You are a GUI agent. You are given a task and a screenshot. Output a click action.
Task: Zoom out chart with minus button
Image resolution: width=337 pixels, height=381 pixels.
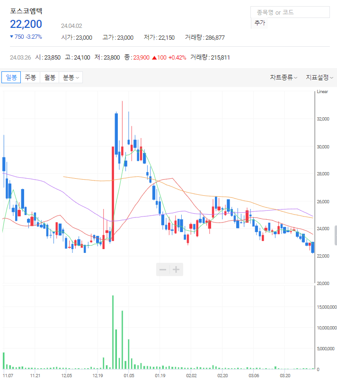163,269
